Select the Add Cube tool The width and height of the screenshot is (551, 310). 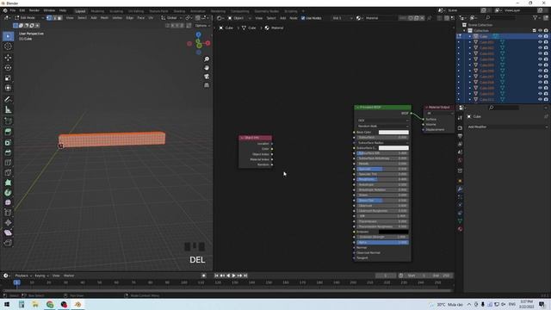[8, 121]
